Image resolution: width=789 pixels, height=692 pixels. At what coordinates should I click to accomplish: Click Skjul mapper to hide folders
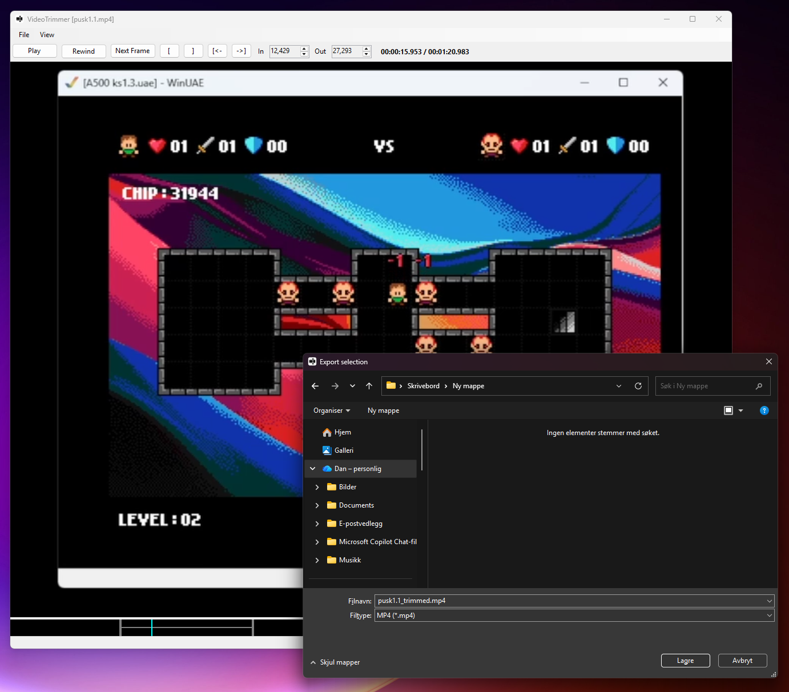335,662
